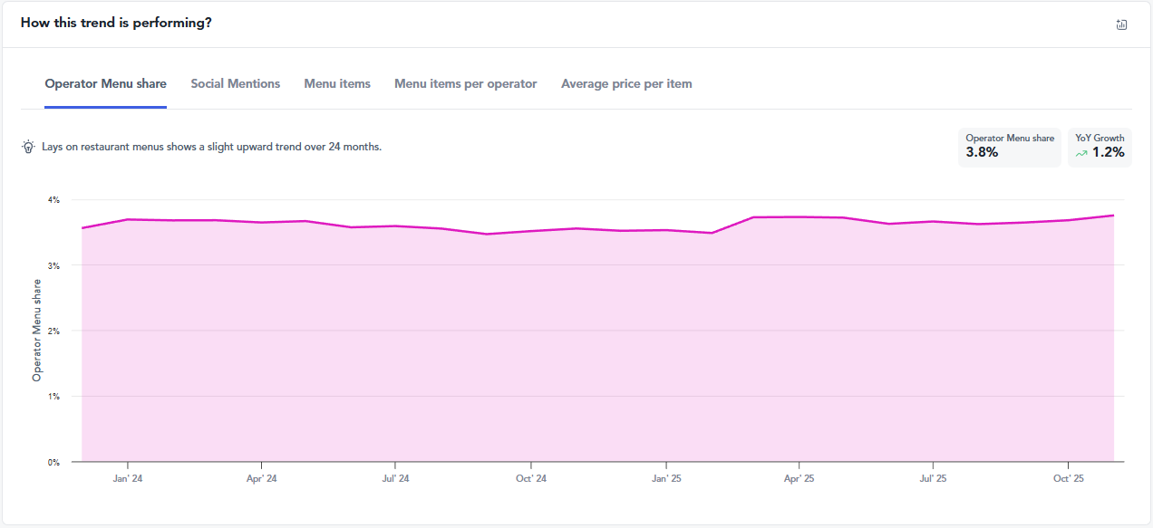The image size is (1153, 528).
Task: Click the Oct' 24 axis marker
Action: pos(530,478)
